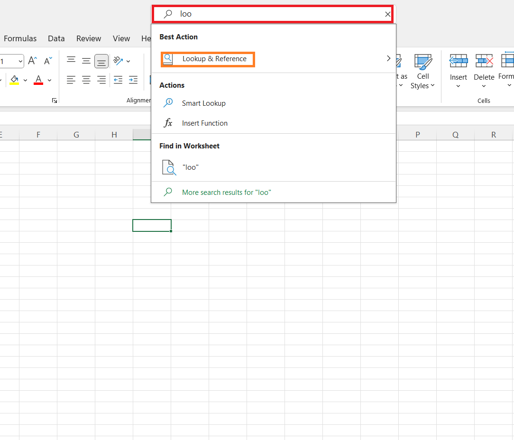Select column G header
The width and height of the screenshot is (514, 440).
click(x=76, y=135)
